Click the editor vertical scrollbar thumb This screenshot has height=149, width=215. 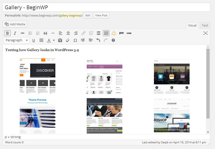(208, 83)
